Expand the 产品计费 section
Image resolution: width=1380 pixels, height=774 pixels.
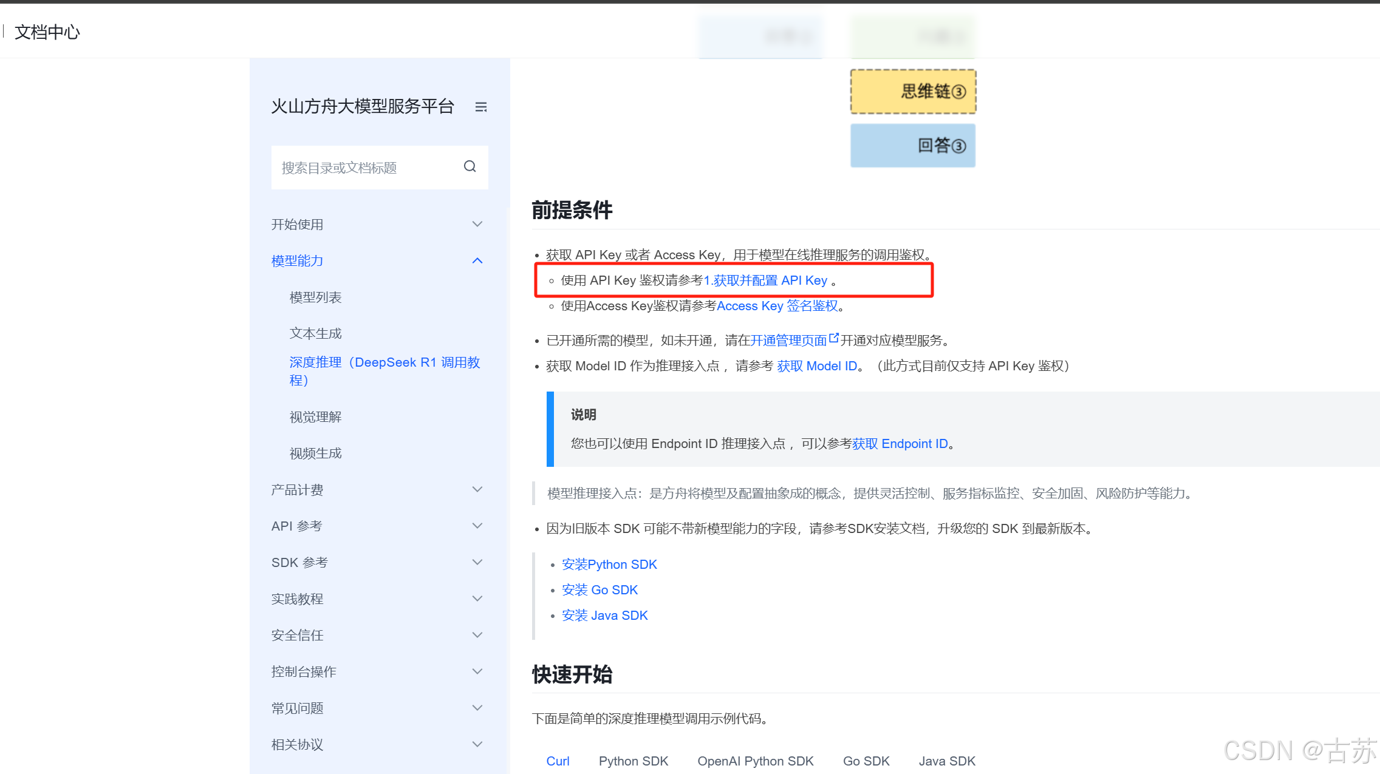[x=477, y=489]
